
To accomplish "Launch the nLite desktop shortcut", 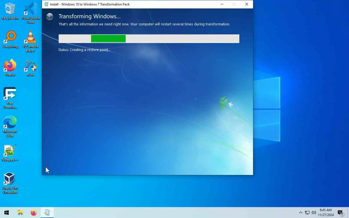I will pos(31,68).
